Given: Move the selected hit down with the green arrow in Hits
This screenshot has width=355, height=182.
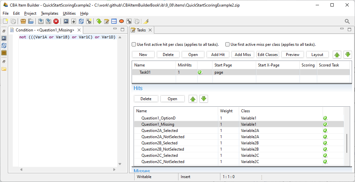Looking at the screenshot, I should pyautogui.click(x=204, y=99).
